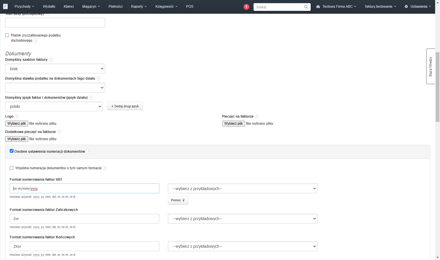
Task: Open Domyślny szablon faktury dropdown showing brak
Action: click(55, 69)
